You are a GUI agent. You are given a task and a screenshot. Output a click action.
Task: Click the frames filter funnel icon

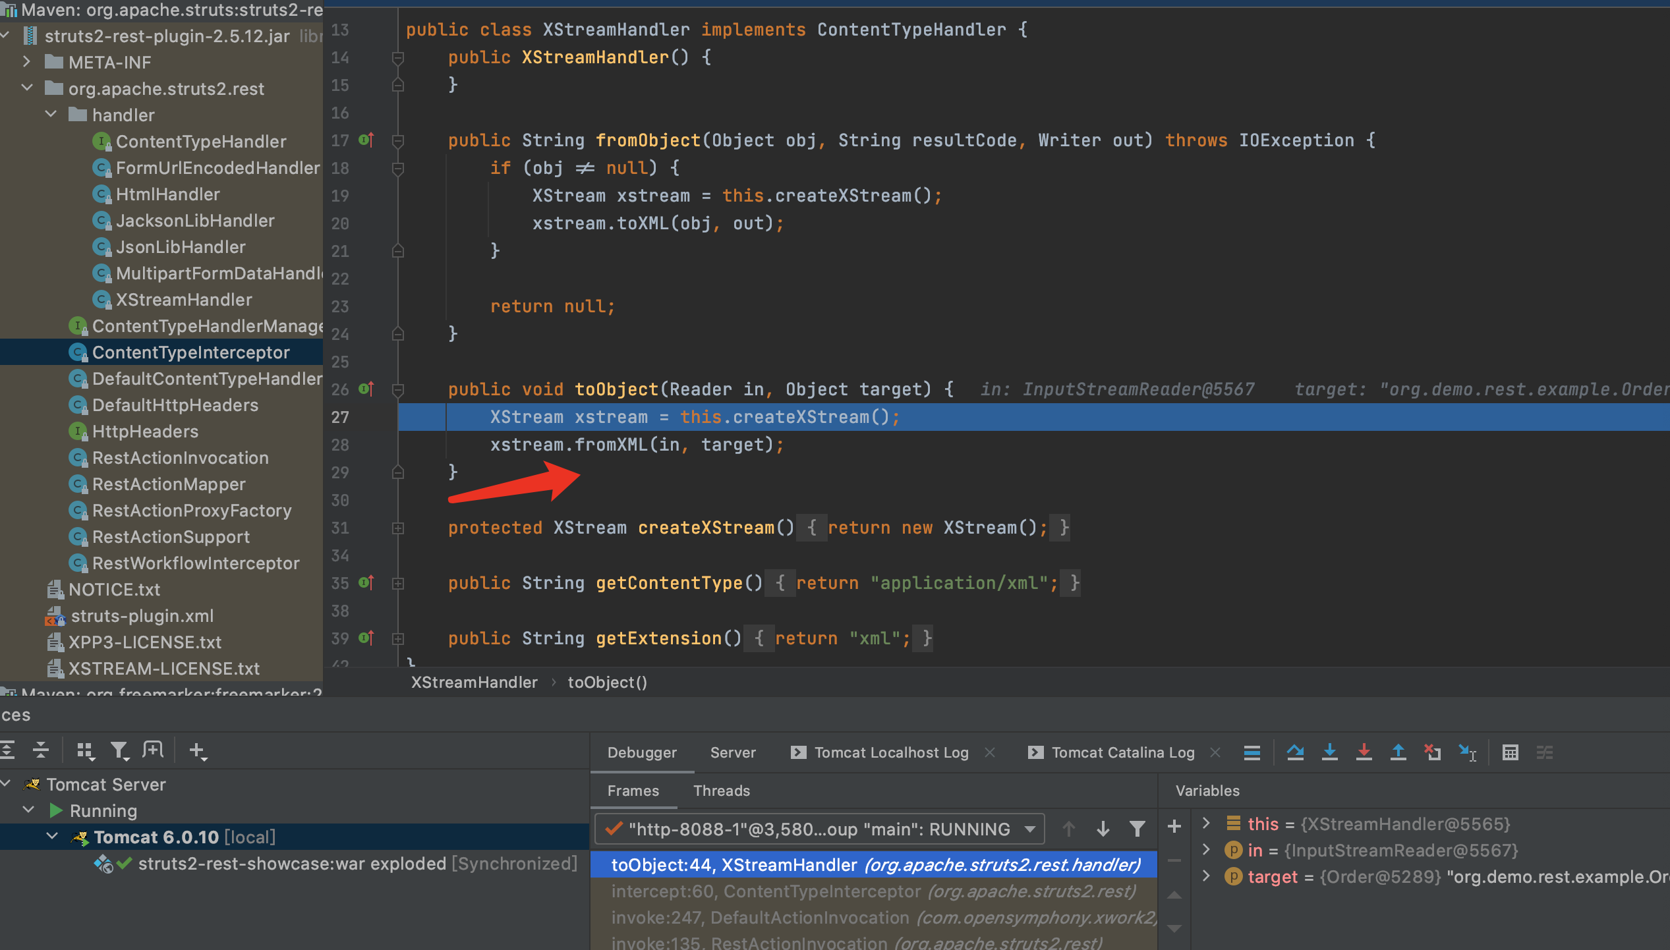click(x=1137, y=829)
